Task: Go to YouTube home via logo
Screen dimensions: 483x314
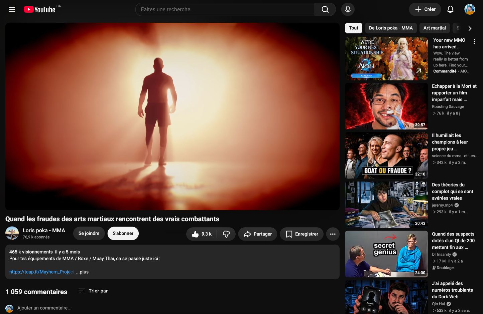Action: point(40,9)
